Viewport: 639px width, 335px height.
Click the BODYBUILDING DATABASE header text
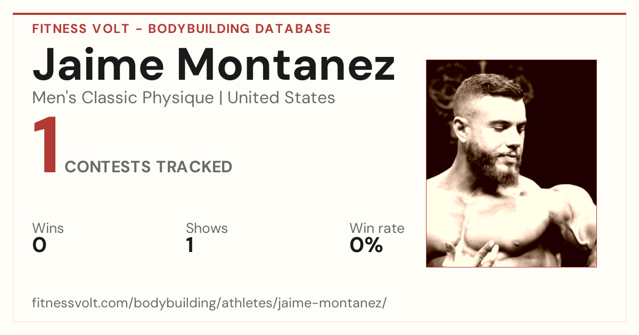click(x=240, y=29)
